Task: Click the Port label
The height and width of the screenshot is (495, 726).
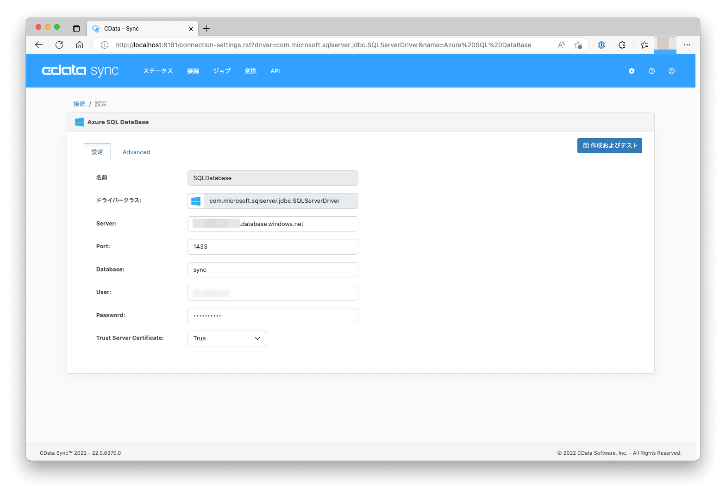Action: [103, 246]
